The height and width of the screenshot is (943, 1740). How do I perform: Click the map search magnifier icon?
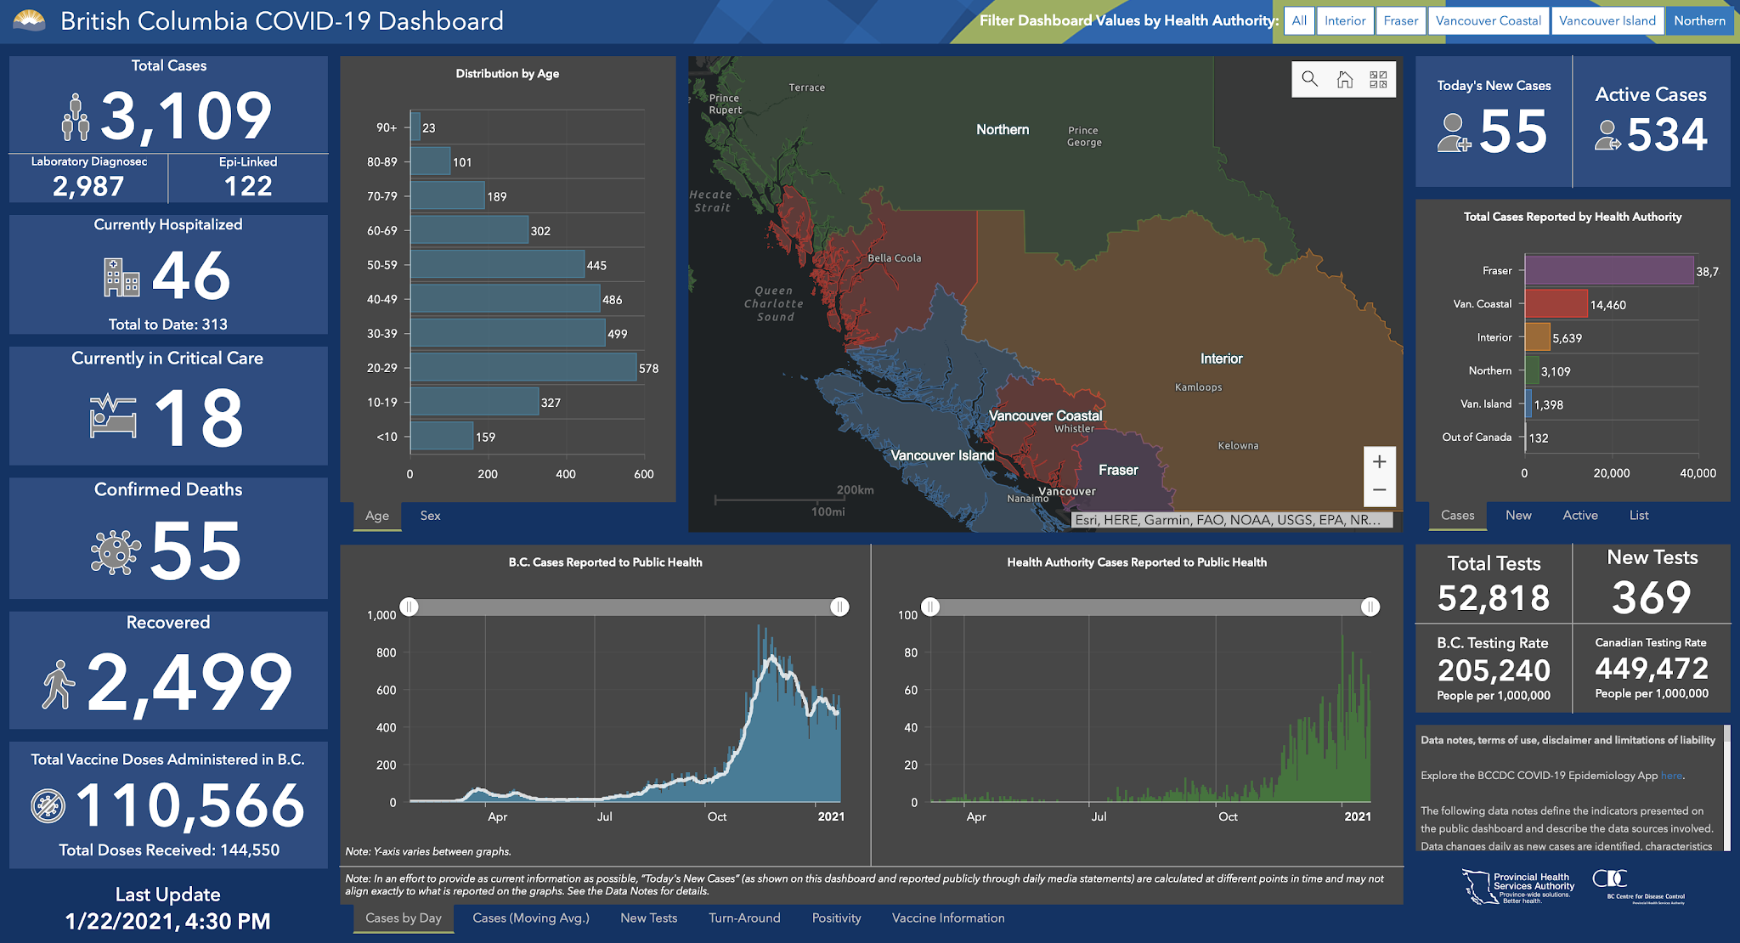tap(1309, 79)
